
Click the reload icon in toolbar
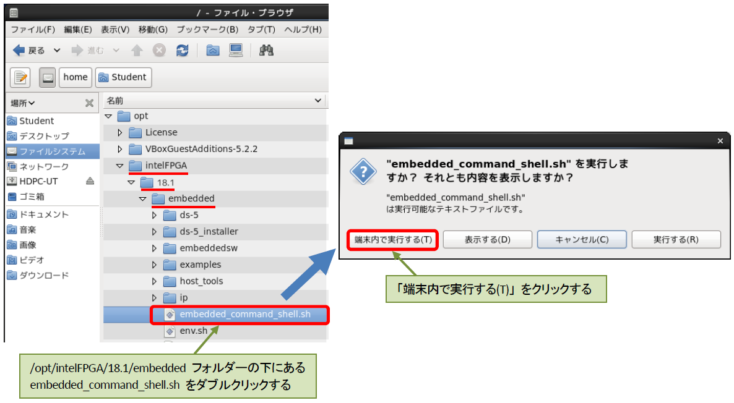coord(182,51)
